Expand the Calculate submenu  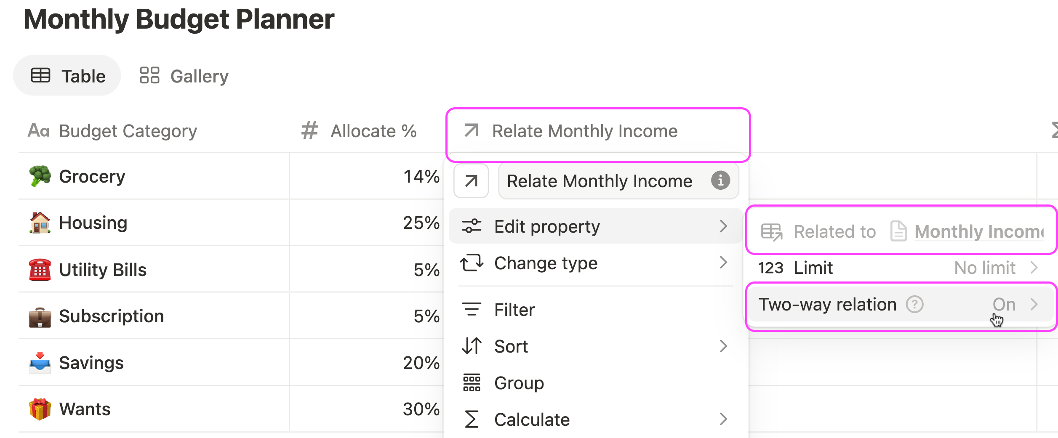(595, 419)
